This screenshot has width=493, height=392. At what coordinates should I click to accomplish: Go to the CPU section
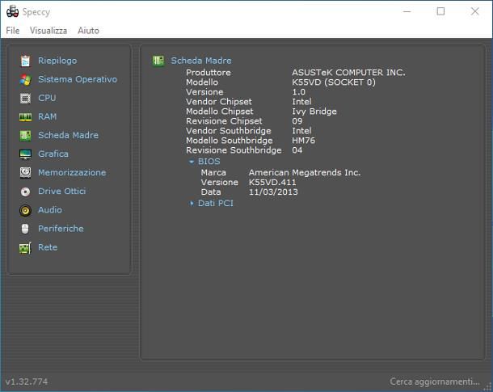[47, 98]
